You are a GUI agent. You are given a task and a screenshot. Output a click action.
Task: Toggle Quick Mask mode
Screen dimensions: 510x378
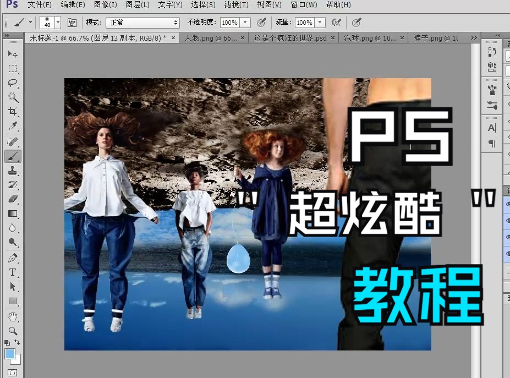(x=12, y=373)
